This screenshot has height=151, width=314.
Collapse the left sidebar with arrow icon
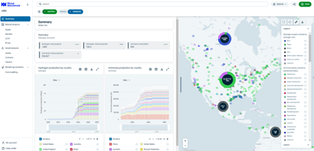pyautogui.click(x=27, y=4)
